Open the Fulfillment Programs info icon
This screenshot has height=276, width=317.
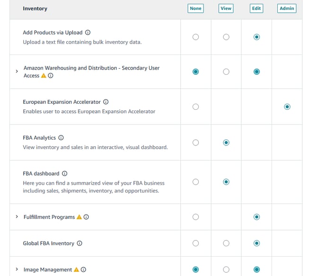[86, 217]
